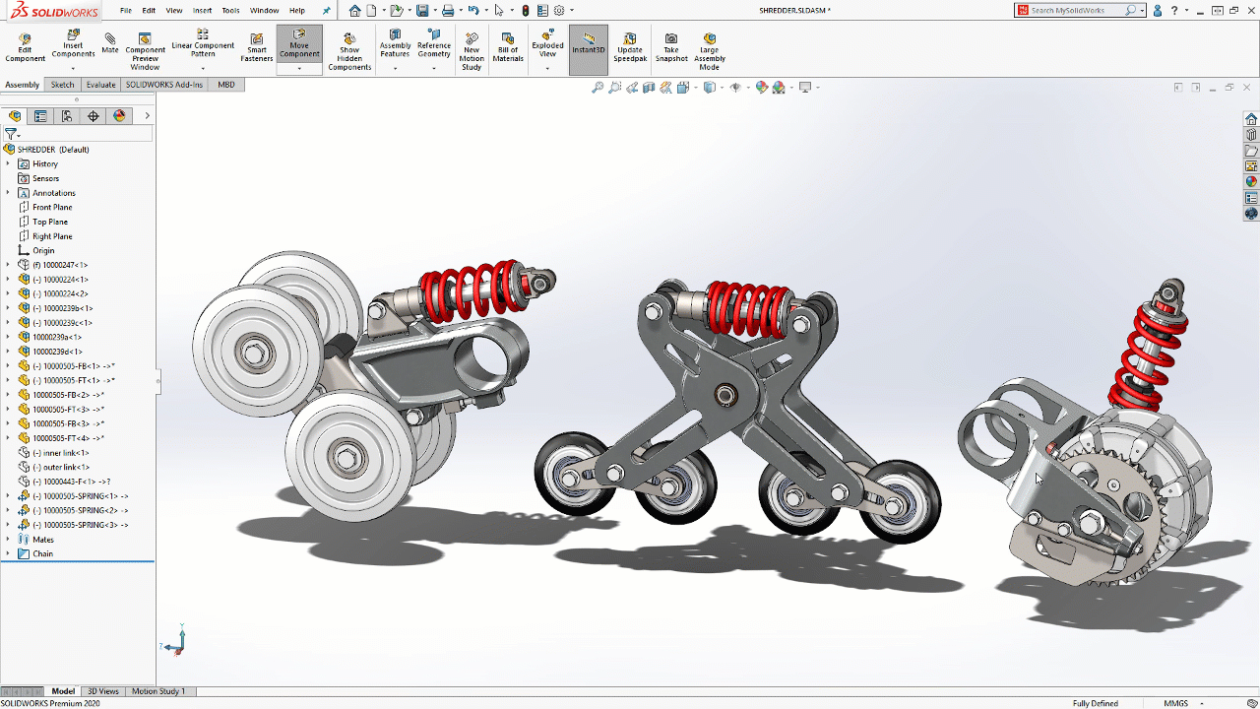Image resolution: width=1260 pixels, height=709 pixels.
Task: Toggle Large Assembly Mode
Action: (710, 51)
